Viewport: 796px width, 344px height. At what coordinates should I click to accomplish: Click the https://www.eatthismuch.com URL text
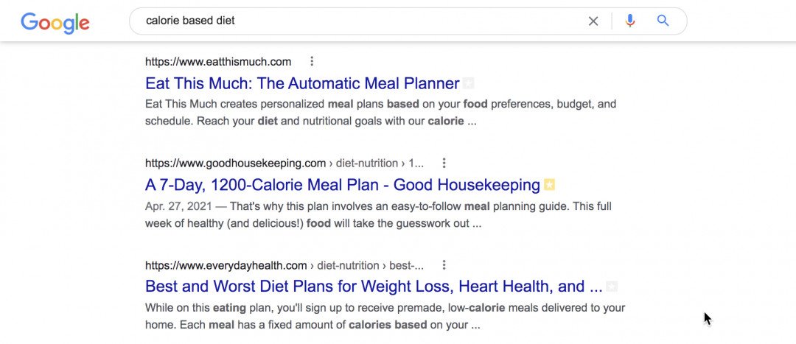218,62
